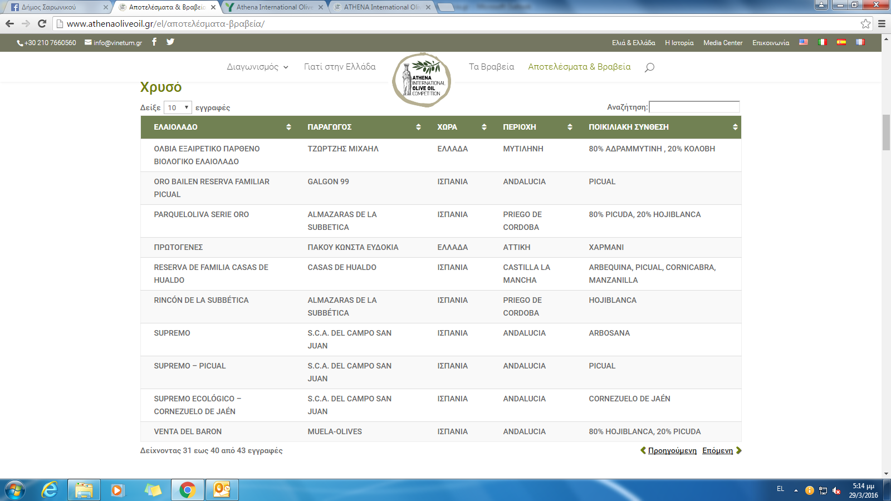Expand the Διαγωνισμός menu
Screen dimensions: 891x501
point(257,67)
